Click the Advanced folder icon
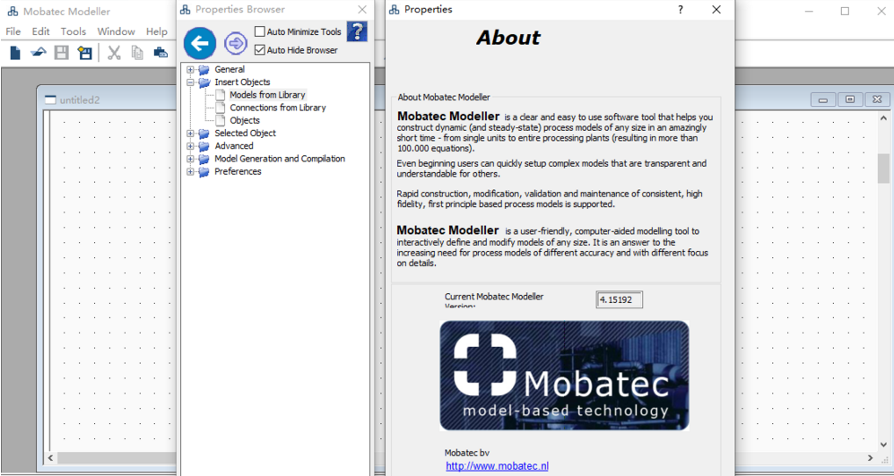 [x=204, y=146]
